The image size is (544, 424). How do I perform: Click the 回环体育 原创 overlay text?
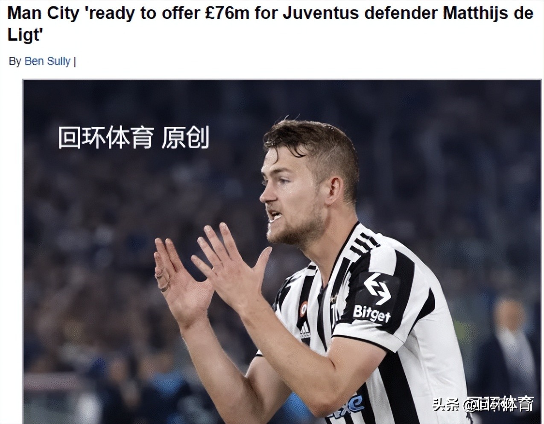(x=134, y=137)
